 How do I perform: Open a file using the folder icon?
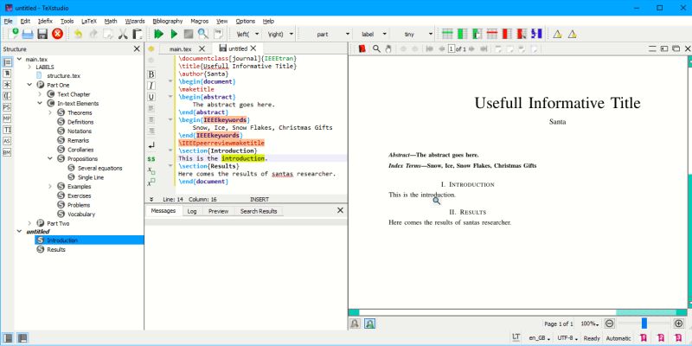click(x=28, y=34)
